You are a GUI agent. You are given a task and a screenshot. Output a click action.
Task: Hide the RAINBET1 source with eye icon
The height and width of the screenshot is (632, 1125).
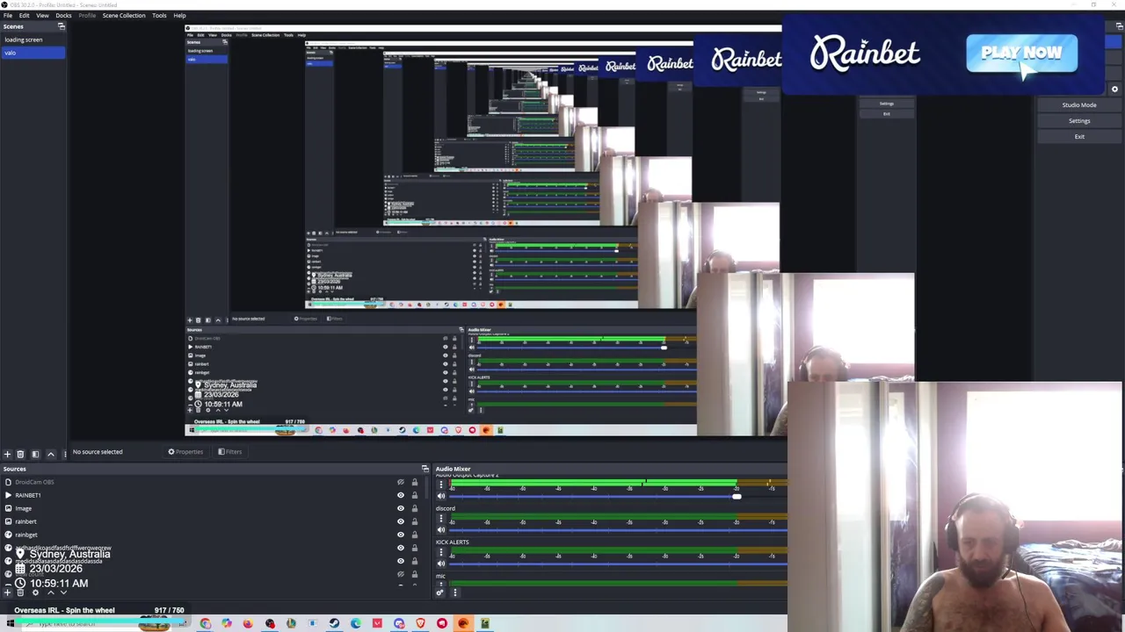401,495
